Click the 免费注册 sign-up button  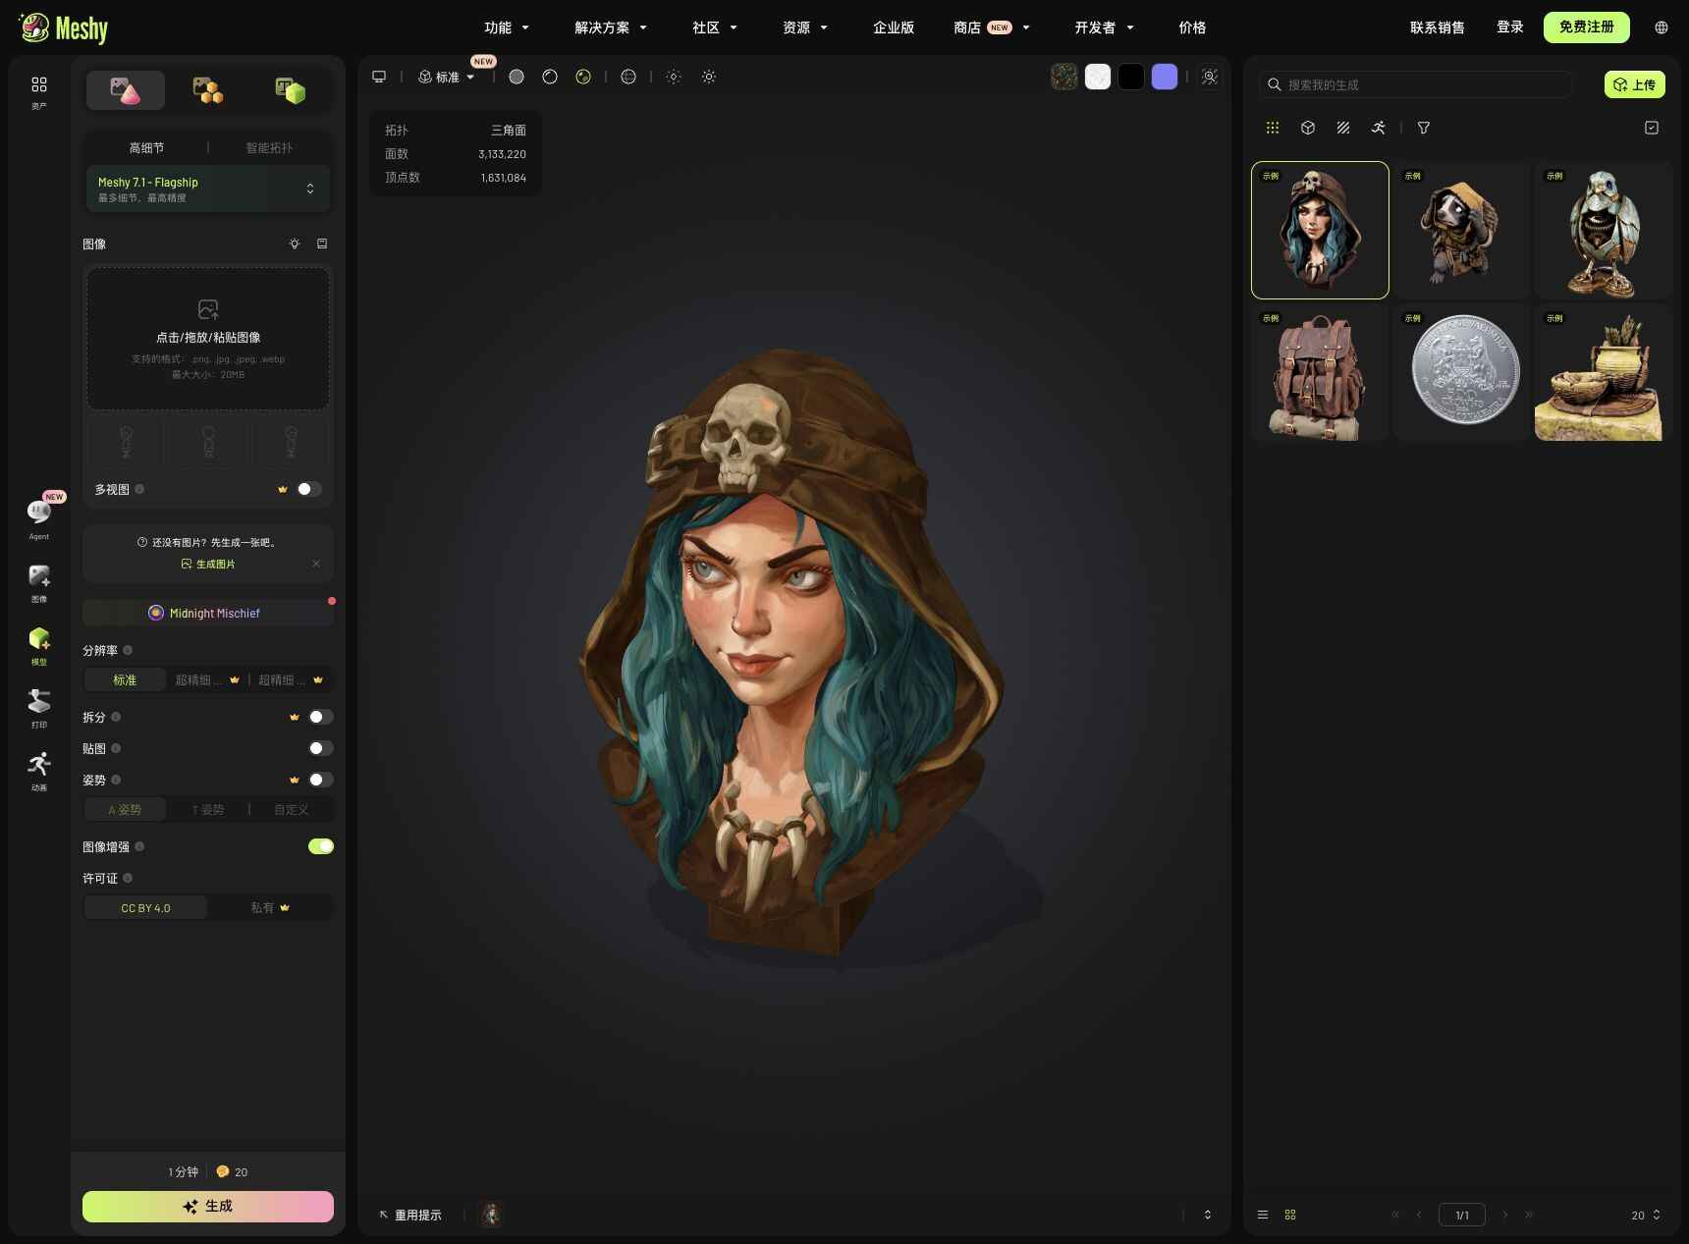click(x=1587, y=27)
